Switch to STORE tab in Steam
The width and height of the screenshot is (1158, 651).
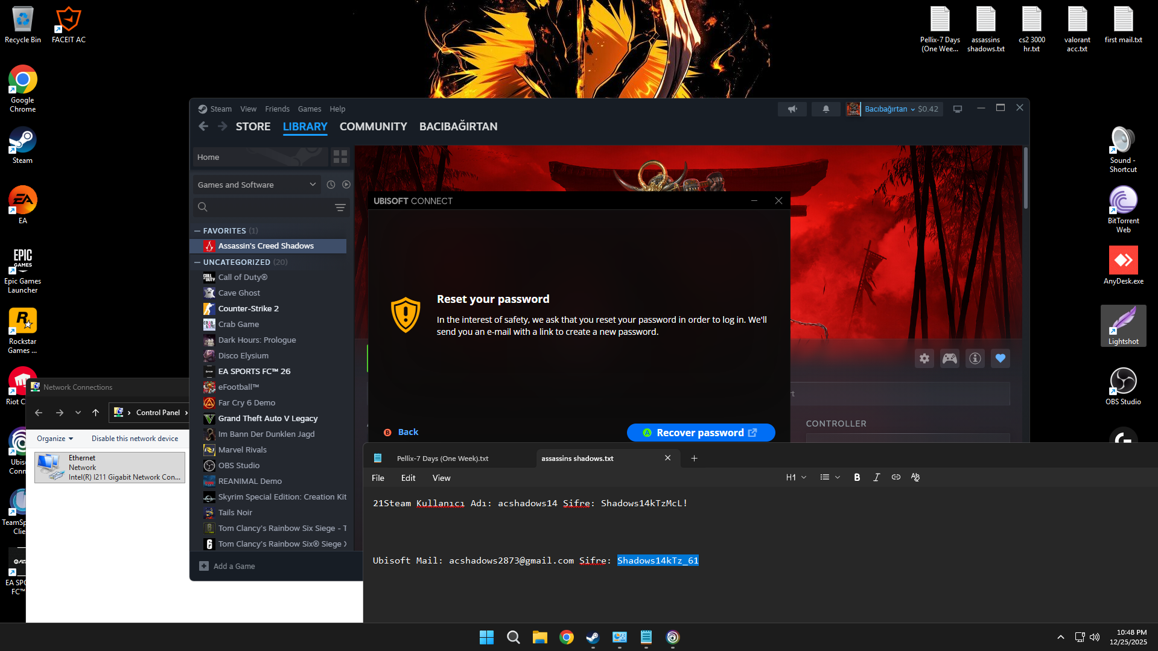[253, 127]
